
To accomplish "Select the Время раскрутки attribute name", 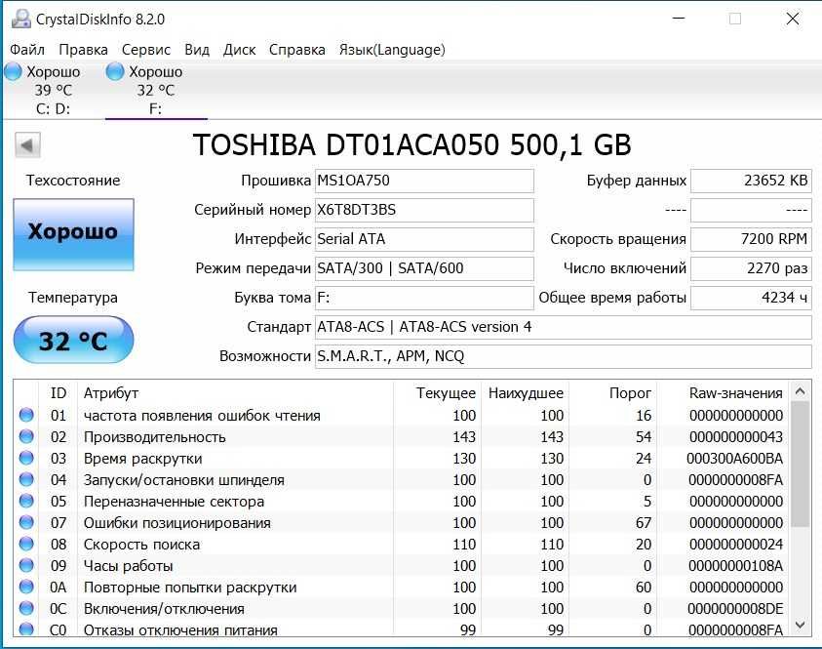I will pos(142,459).
